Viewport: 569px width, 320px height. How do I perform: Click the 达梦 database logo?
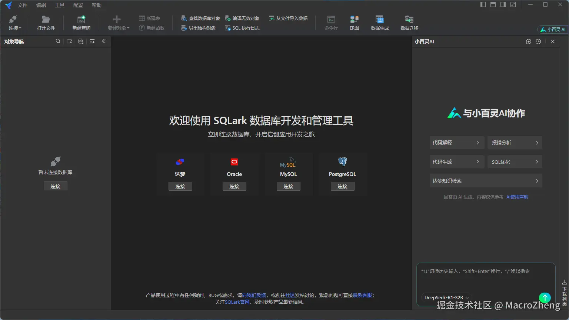tap(180, 162)
